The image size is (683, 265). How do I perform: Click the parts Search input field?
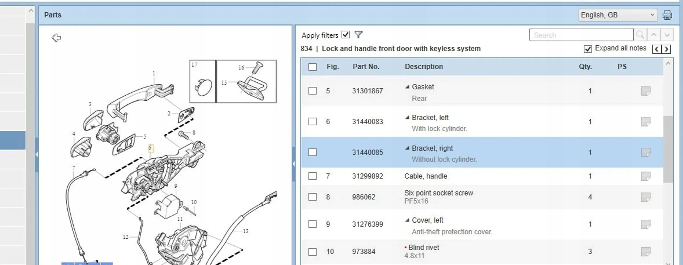[x=581, y=35]
